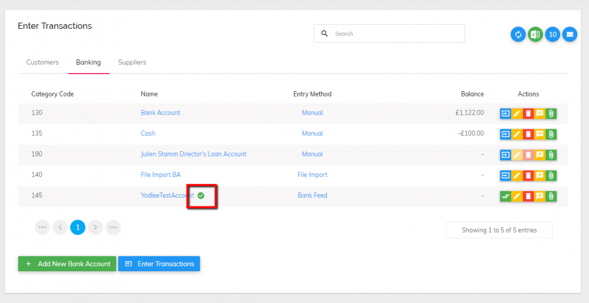Open attachments for Cash row
The width and height of the screenshot is (589, 303).
coord(551,134)
